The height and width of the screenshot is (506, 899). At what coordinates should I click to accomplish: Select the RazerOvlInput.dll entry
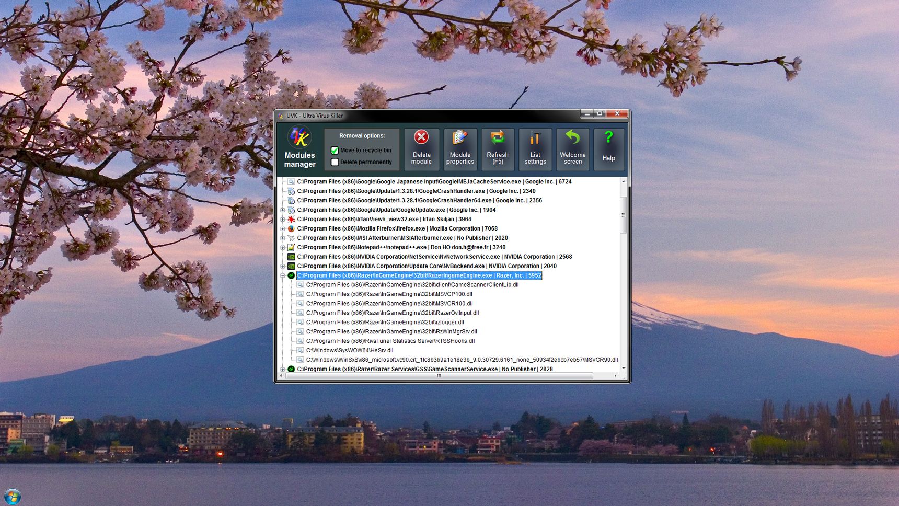pos(393,313)
